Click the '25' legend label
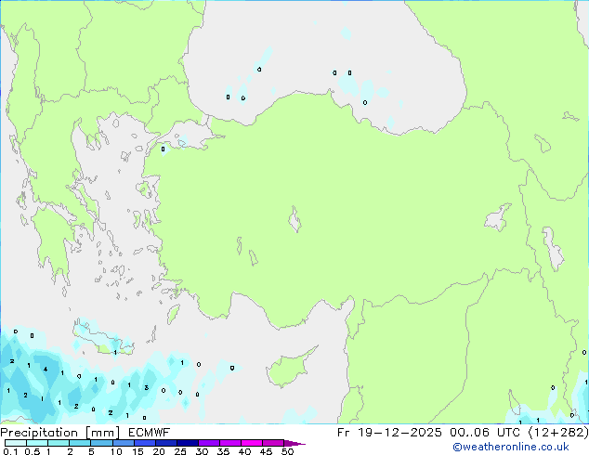 coord(180,451)
